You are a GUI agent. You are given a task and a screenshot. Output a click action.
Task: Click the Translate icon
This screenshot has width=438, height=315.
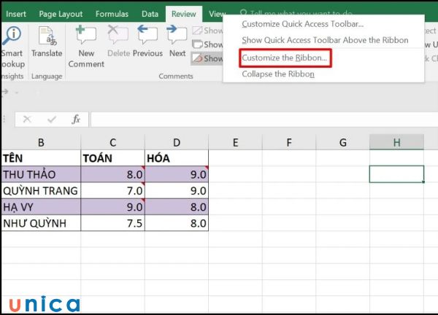47,42
